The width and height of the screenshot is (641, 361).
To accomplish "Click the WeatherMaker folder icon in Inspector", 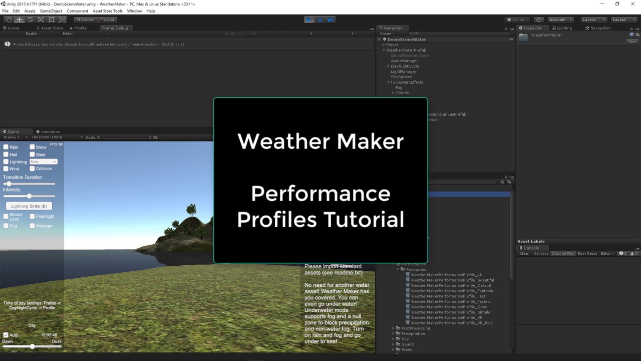I will coord(523,37).
